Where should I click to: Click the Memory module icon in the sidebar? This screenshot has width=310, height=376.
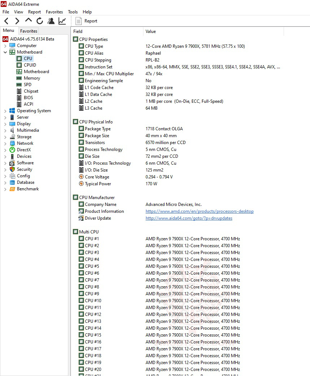19,78
